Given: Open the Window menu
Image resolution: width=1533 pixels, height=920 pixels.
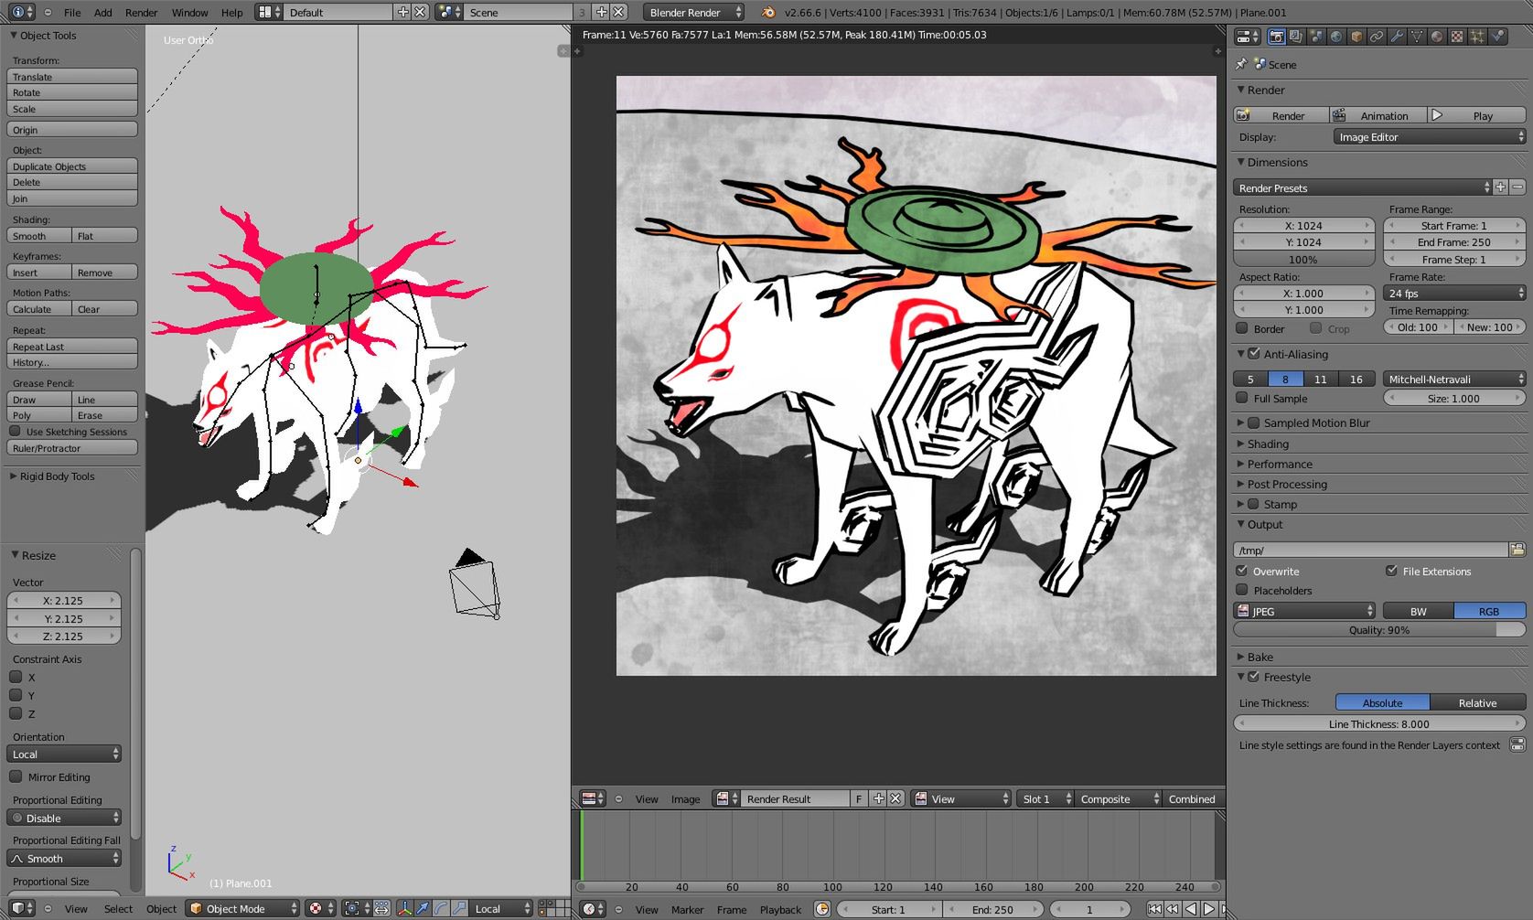Looking at the screenshot, I should [x=189, y=13].
